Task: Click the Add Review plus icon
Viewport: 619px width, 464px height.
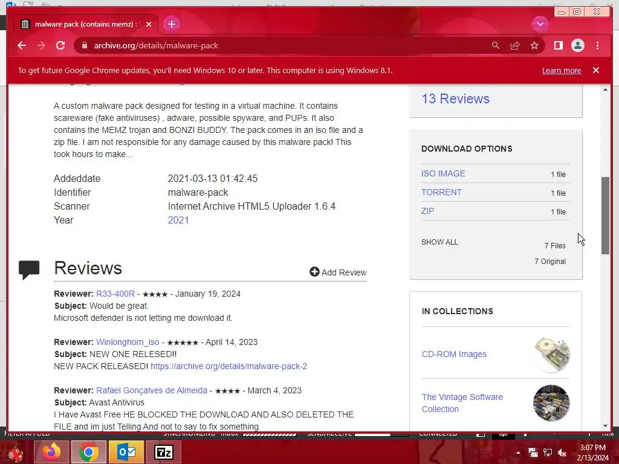Action: pyautogui.click(x=314, y=272)
